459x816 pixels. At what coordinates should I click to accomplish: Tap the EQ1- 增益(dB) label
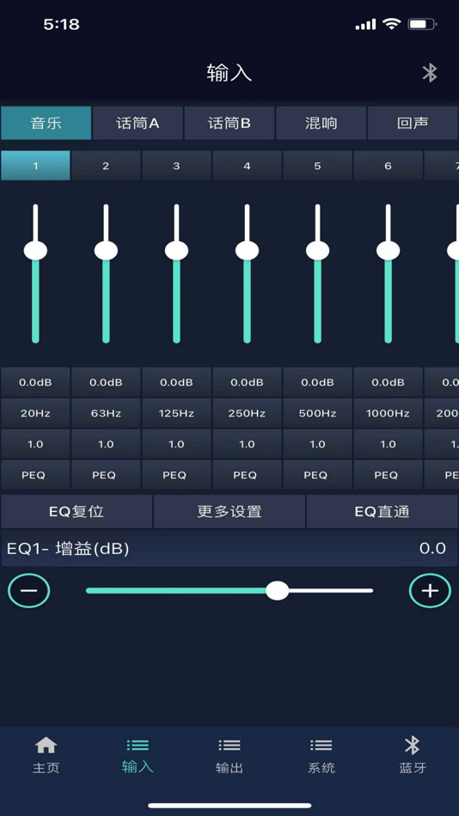68,549
